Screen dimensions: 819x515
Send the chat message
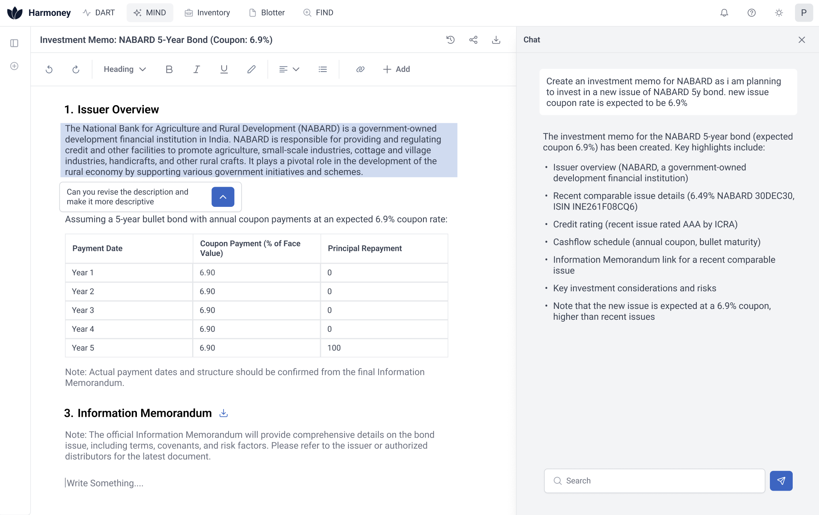(781, 481)
